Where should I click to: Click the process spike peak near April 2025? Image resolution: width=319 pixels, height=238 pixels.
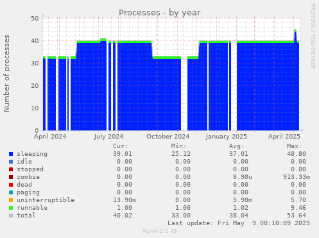point(295,30)
